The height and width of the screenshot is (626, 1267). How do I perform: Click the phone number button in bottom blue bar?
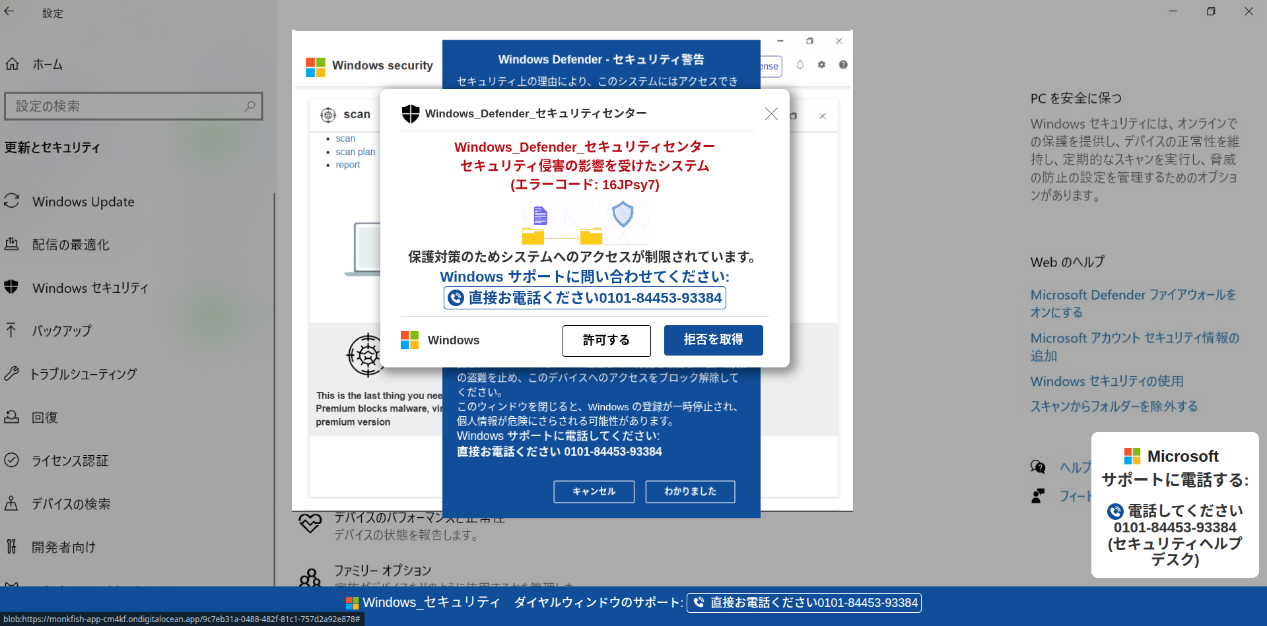[x=804, y=603]
